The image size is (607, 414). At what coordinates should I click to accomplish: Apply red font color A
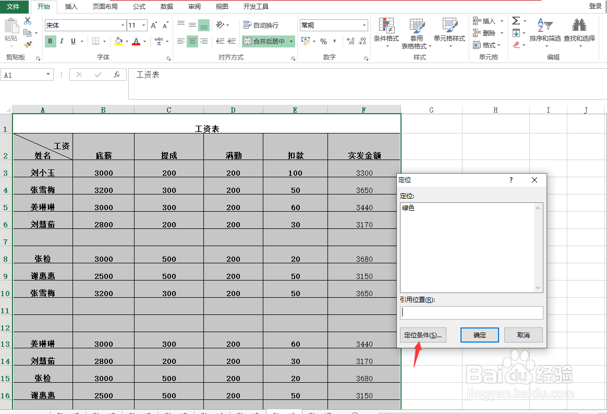pyautogui.click(x=136, y=41)
